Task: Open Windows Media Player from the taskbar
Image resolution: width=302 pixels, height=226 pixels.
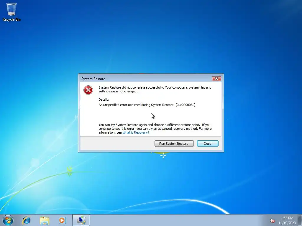Action: click(x=63, y=220)
